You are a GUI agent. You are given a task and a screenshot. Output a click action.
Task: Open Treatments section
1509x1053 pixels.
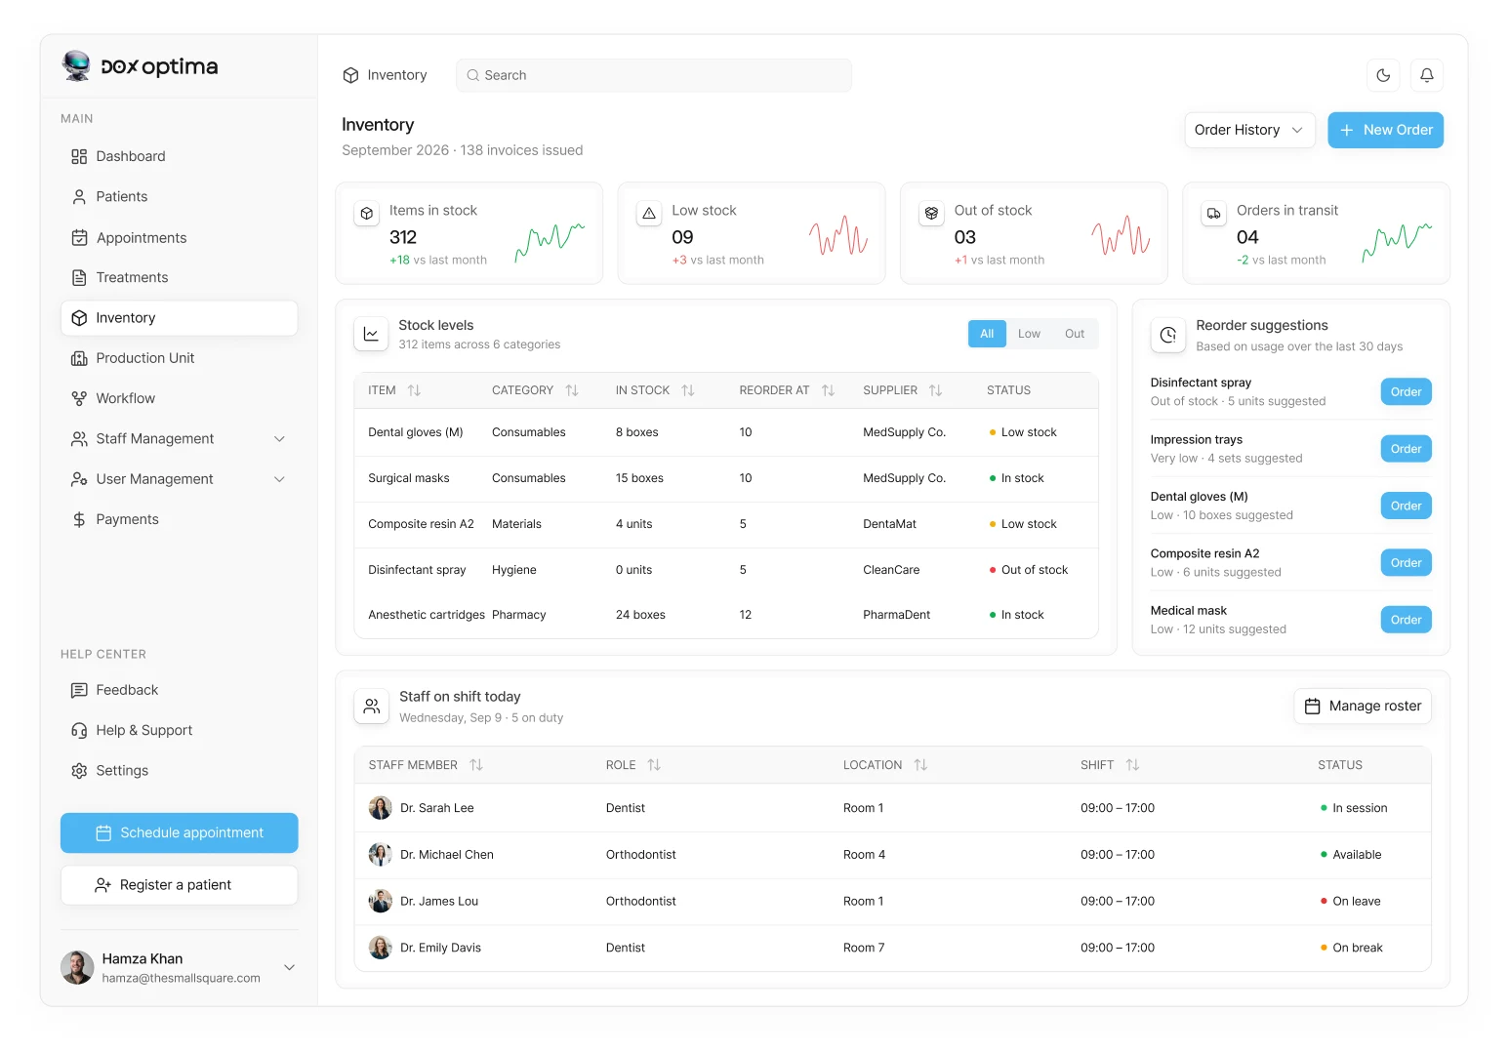(179, 277)
